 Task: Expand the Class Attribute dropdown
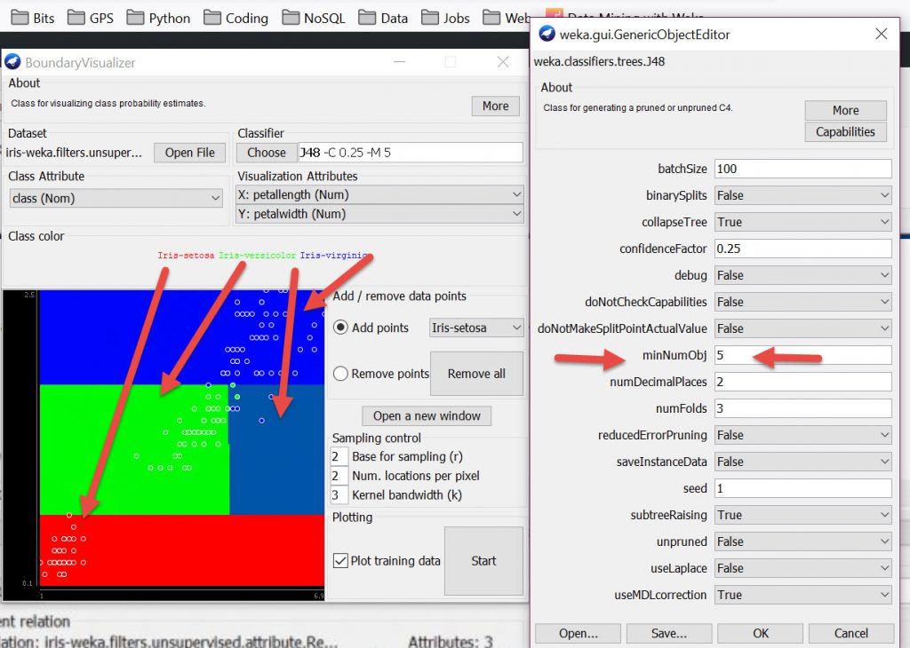[116, 199]
